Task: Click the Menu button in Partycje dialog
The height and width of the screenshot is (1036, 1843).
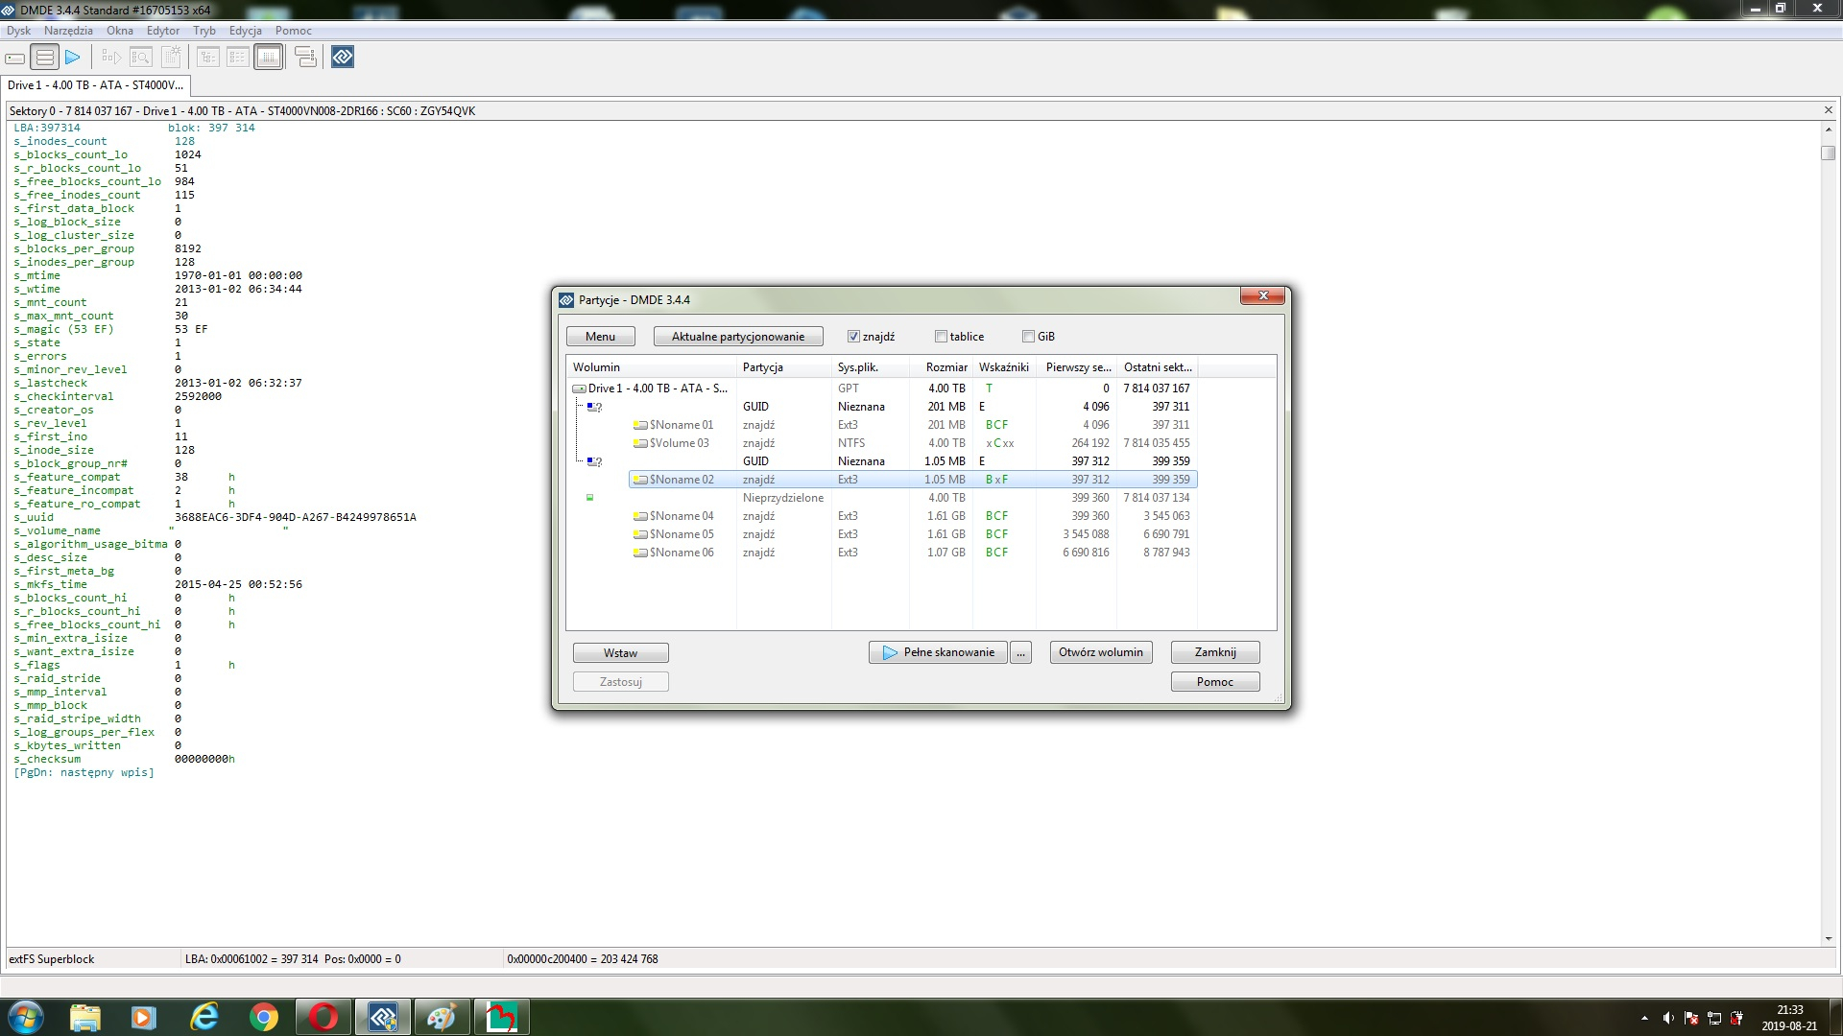Action: click(601, 337)
